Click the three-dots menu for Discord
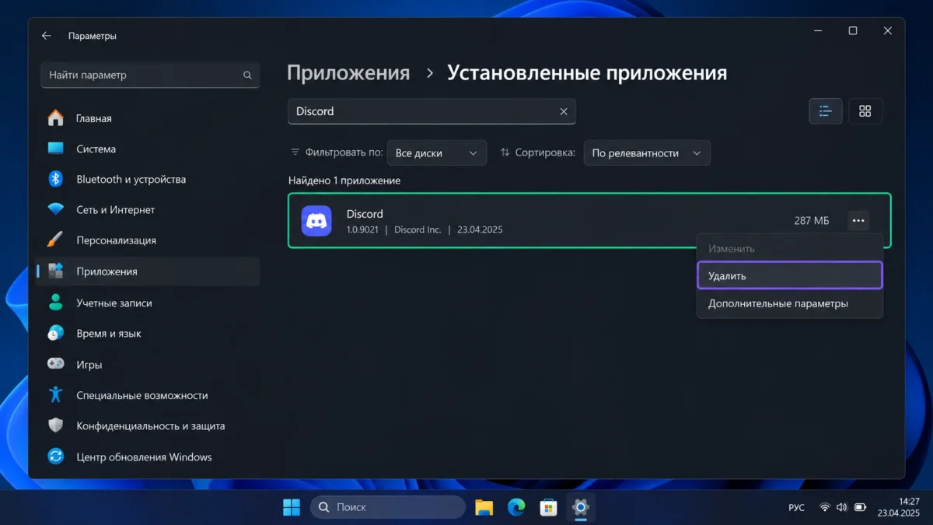Viewport: 933px width, 525px height. pyautogui.click(x=858, y=221)
